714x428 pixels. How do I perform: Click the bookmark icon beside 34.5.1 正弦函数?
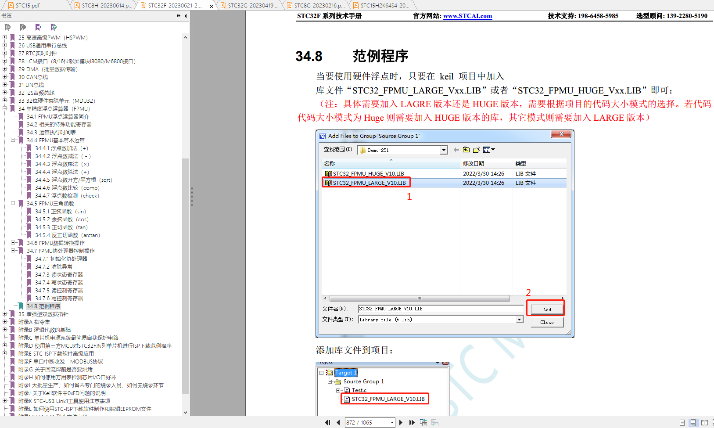tap(29, 211)
